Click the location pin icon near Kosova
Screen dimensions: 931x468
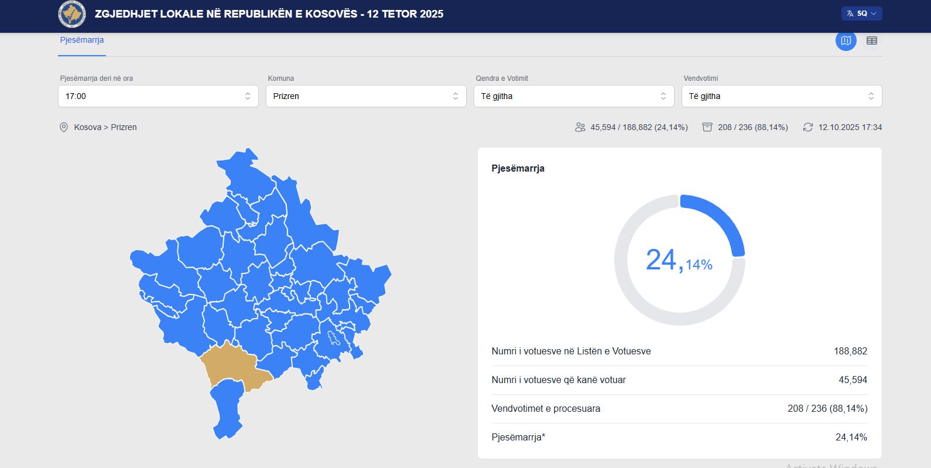click(x=64, y=128)
